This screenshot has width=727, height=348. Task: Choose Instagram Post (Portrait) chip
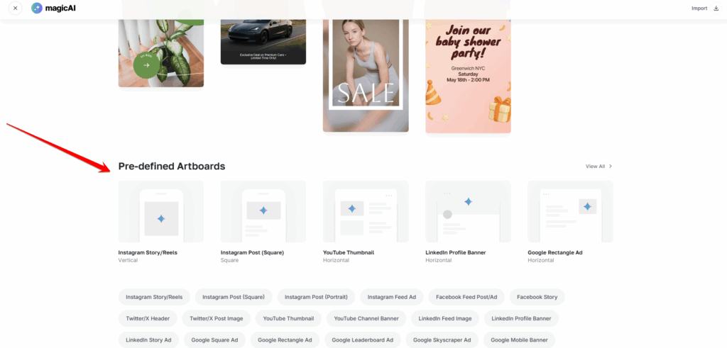(x=316, y=297)
